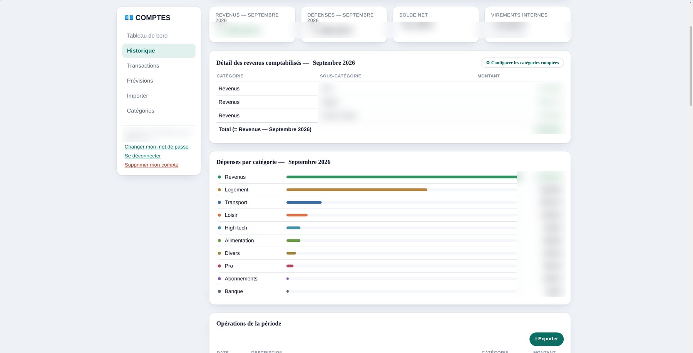Select the High tech category label

[236, 228]
